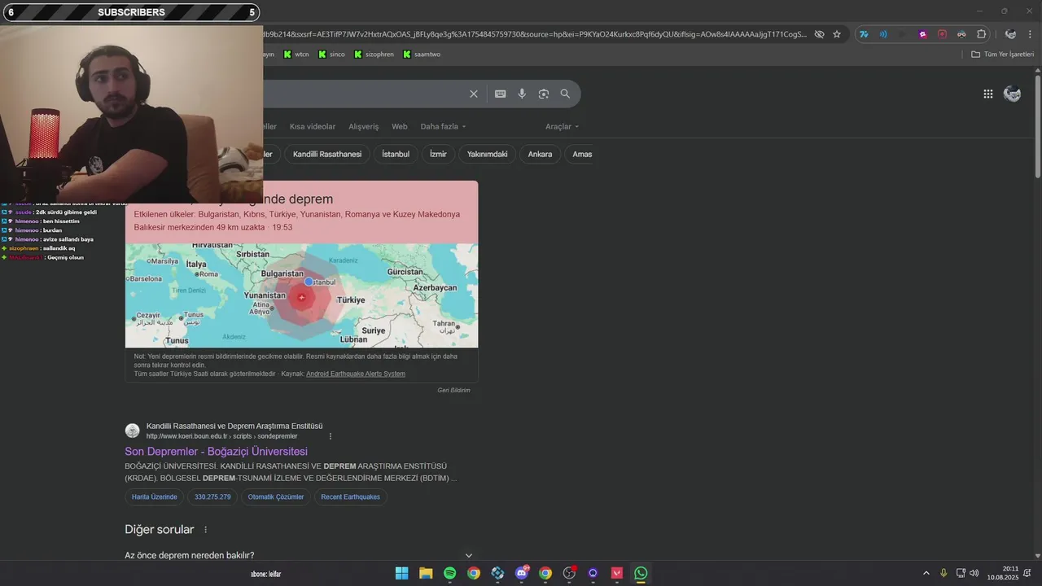Click the Kandilli Rasathanesi site favicon

[x=132, y=431]
